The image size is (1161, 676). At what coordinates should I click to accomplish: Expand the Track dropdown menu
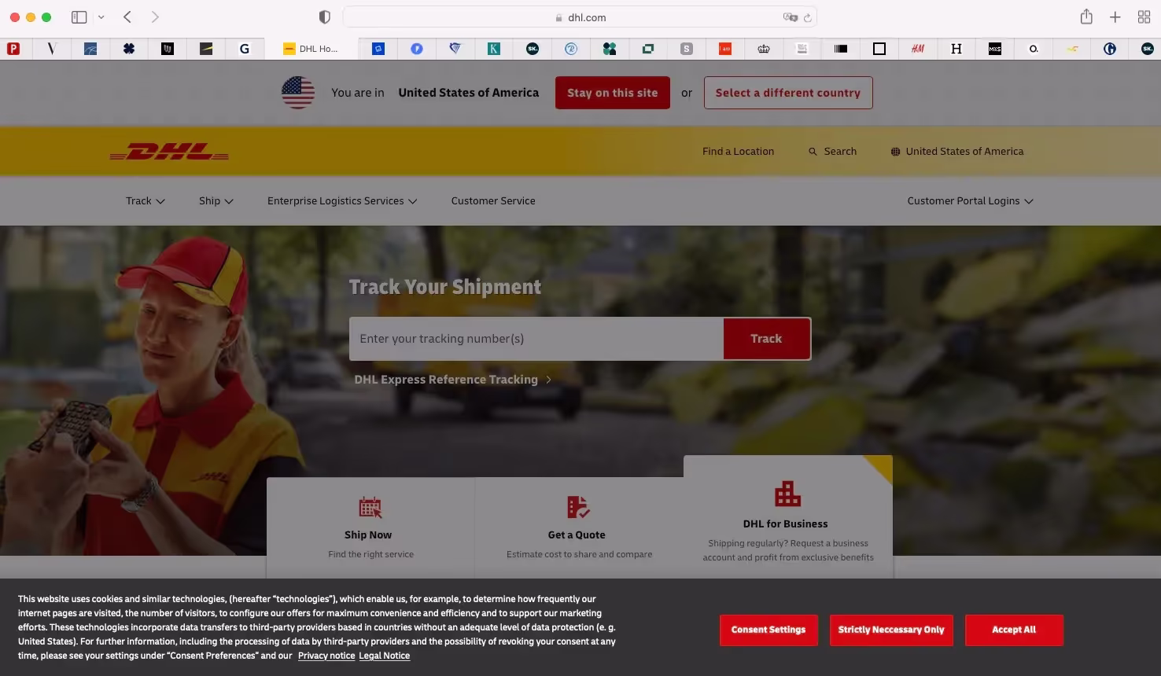coord(146,201)
